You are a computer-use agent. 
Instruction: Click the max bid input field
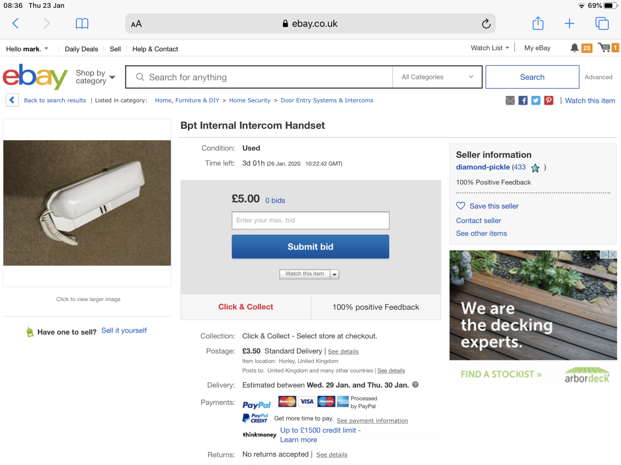point(310,220)
